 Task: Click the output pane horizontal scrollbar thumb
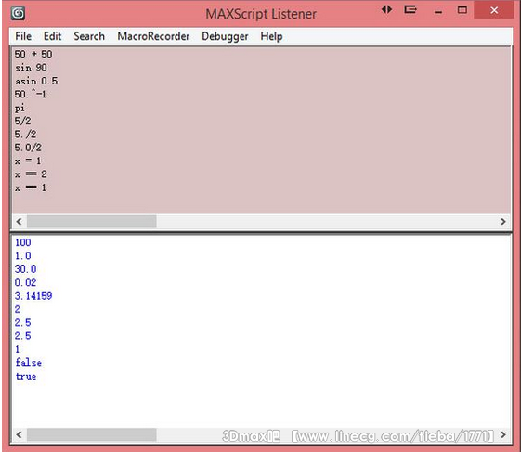(x=92, y=434)
